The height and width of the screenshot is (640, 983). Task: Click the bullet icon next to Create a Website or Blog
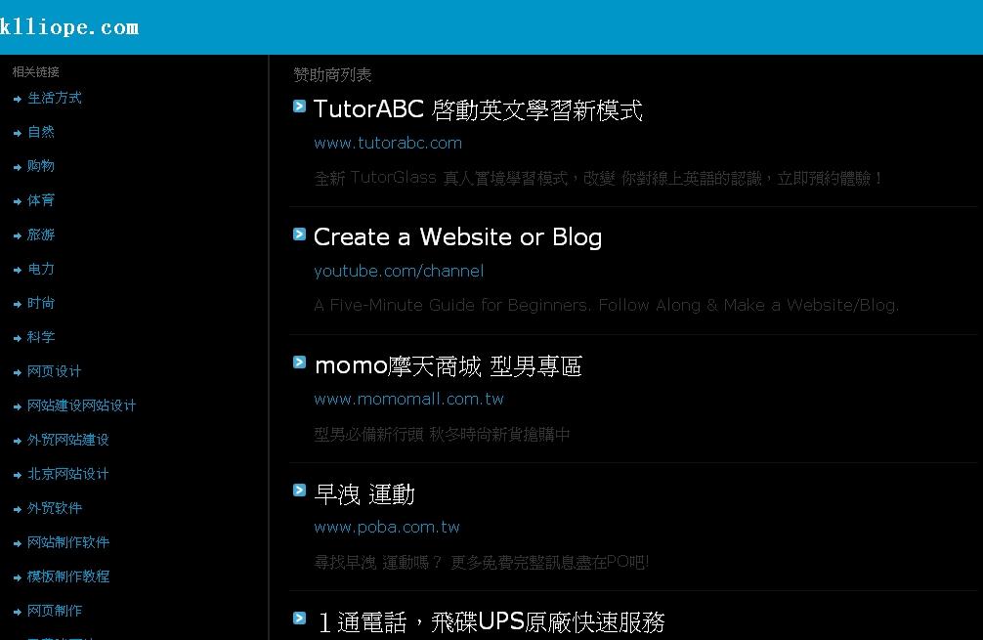300,234
